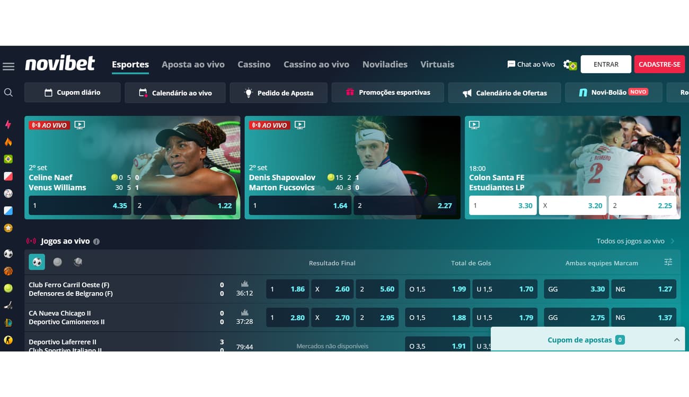Open the gold star favorites sidebar icon
This screenshot has height=397, width=689.
point(8,228)
